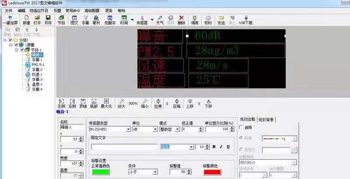350x179 pixels.
Task: Toggle bold B formatting
Action: click(214, 147)
